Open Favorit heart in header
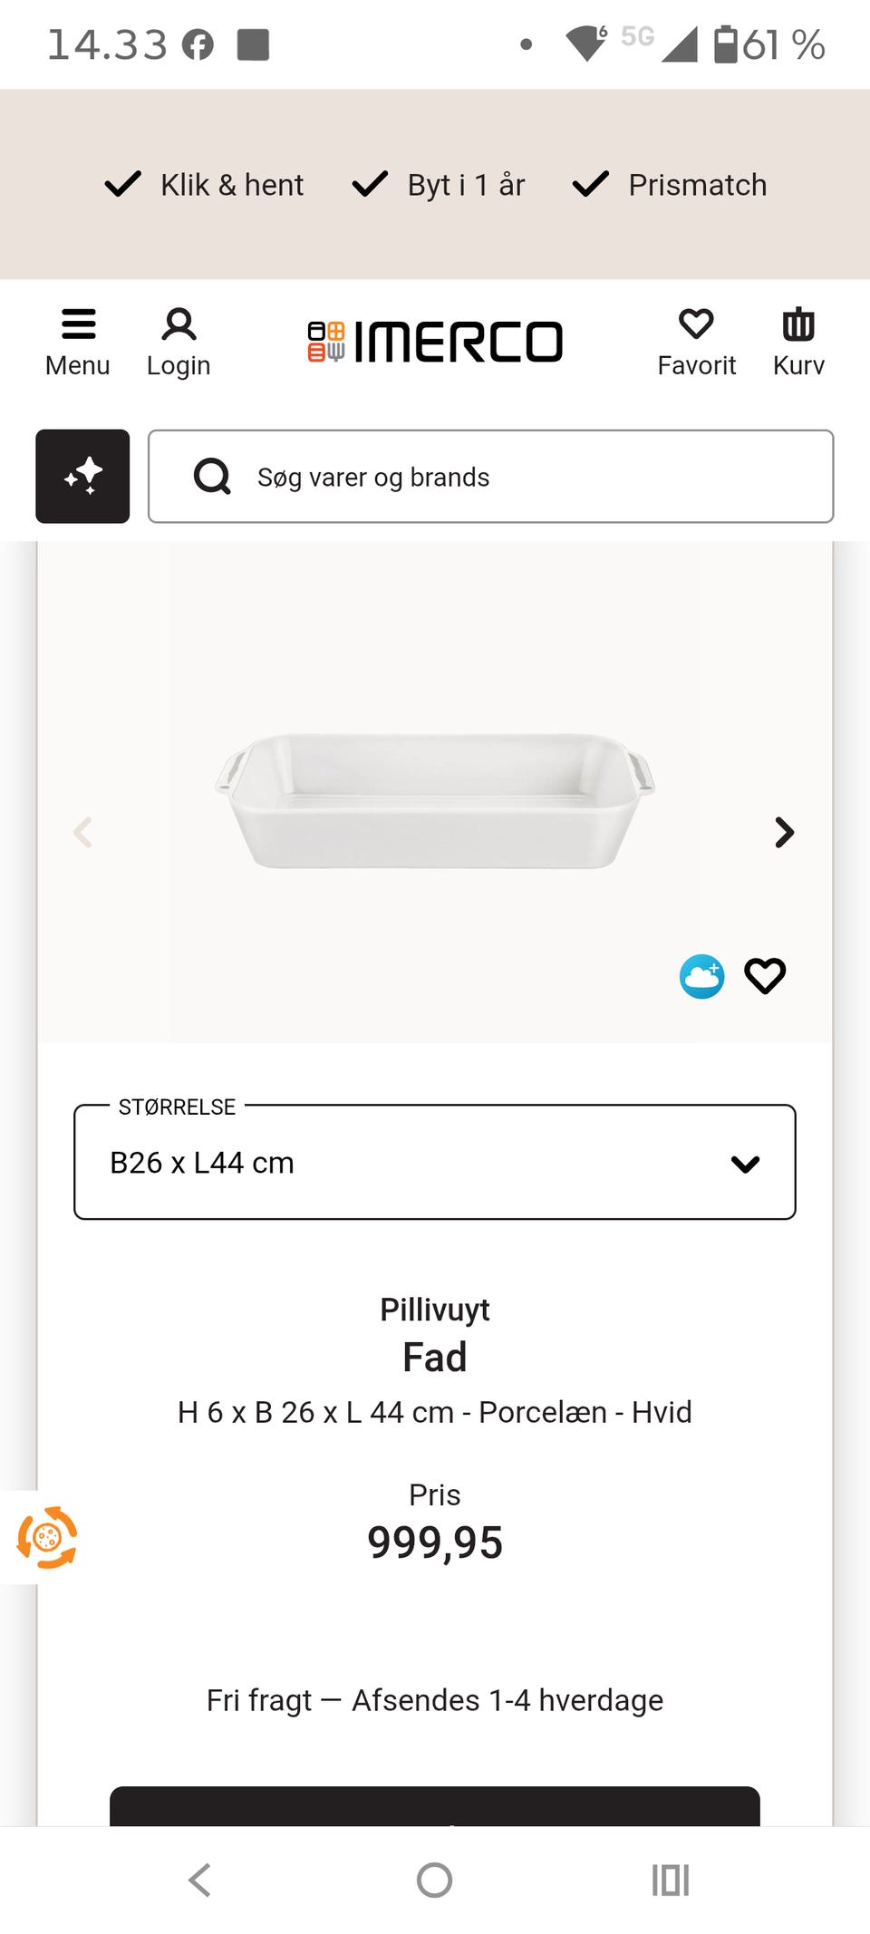Image resolution: width=870 pixels, height=1934 pixels. 696,324
